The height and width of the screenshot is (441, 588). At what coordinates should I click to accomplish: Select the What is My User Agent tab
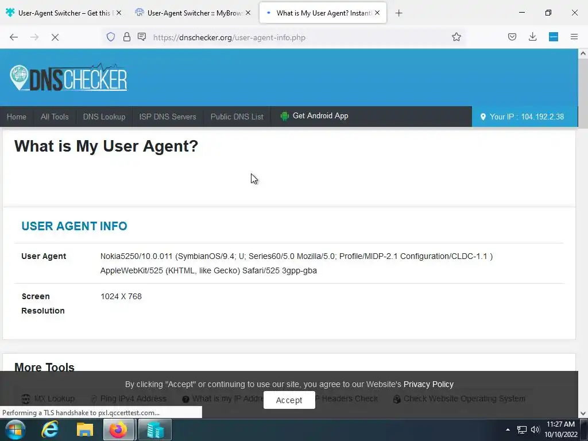click(x=324, y=13)
